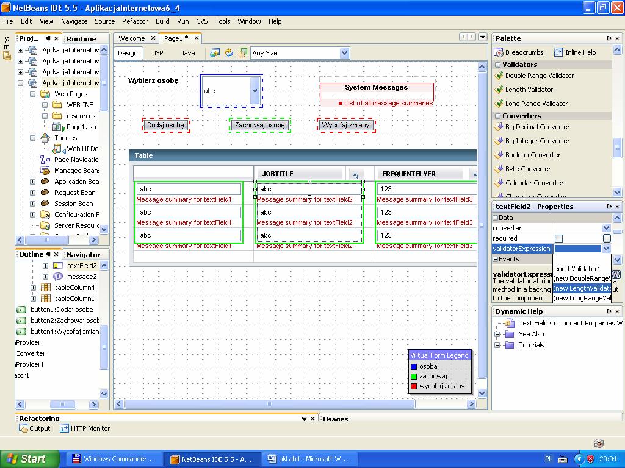This screenshot has height=468, width=625.
Task: Open HTTP Monitor window
Action: coord(85,428)
